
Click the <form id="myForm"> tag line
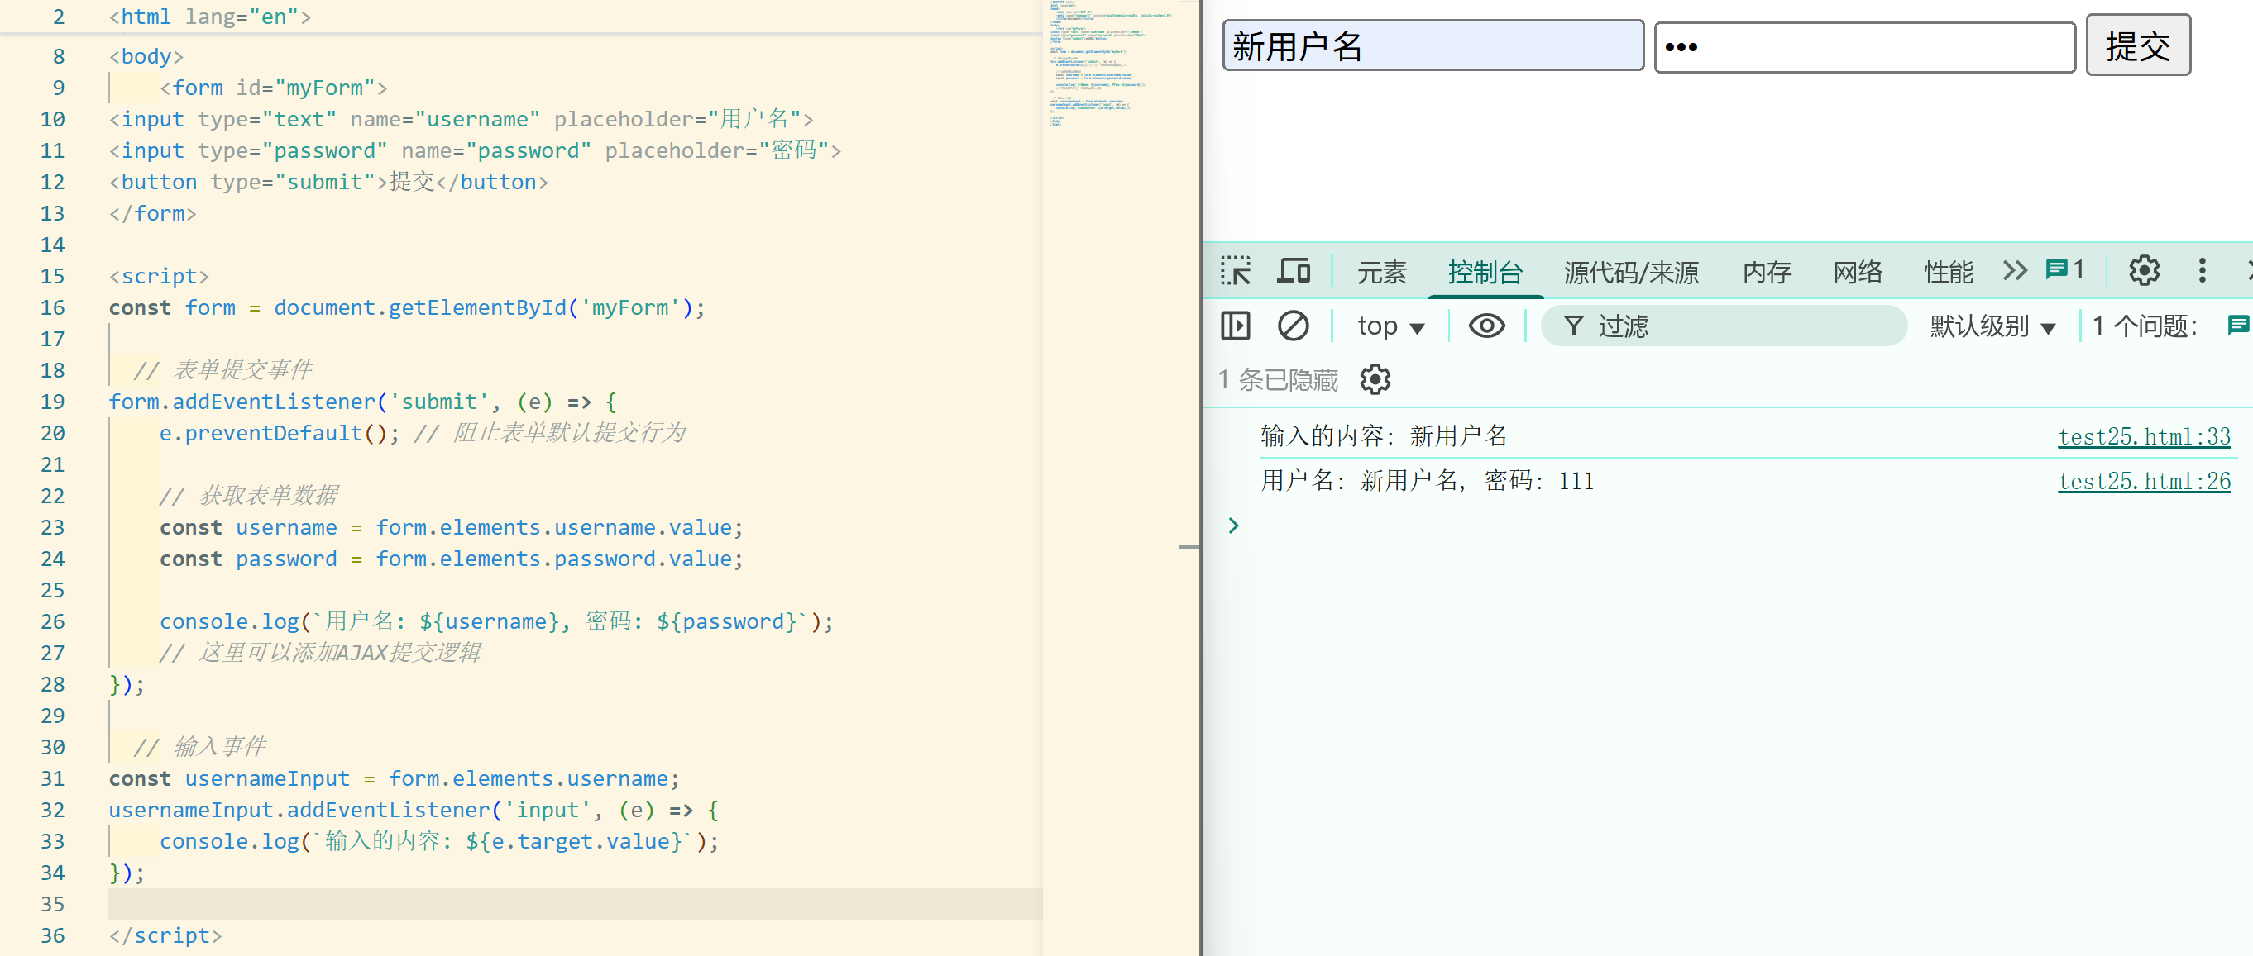274,88
